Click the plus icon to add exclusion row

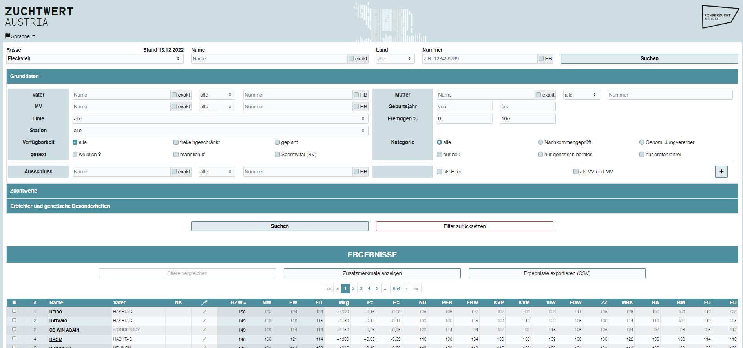point(721,171)
